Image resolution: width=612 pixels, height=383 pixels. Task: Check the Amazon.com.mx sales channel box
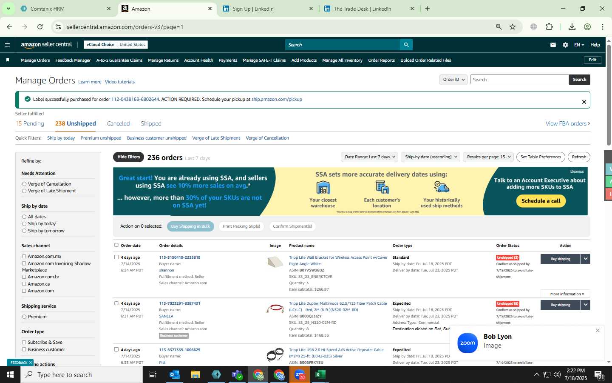click(x=24, y=256)
